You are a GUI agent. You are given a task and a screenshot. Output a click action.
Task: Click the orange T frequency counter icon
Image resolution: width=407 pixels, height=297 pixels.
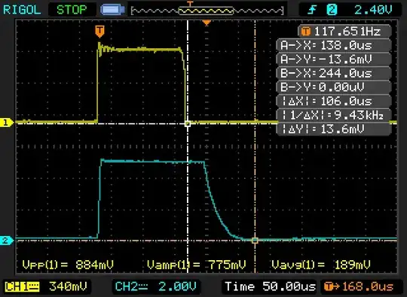click(x=306, y=32)
